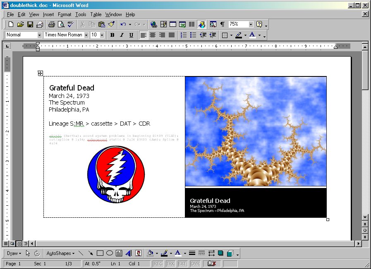Open the font size dropdown

coord(102,35)
